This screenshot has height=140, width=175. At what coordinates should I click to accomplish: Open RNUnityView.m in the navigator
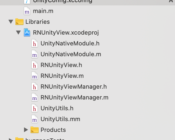click(62, 76)
